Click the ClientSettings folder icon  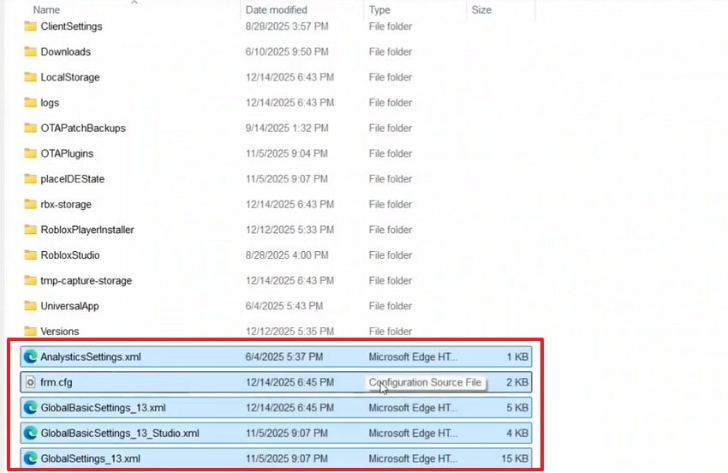point(30,26)
